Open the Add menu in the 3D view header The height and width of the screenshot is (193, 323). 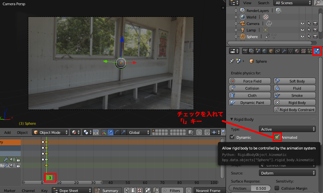coord(7,133)
